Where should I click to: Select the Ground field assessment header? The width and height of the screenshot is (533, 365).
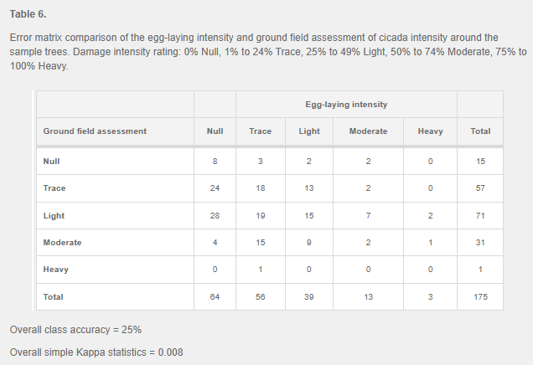coord(95,131)
